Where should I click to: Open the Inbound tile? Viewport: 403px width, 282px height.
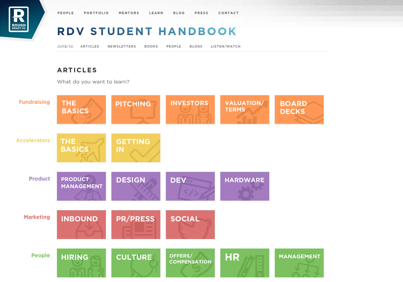[x=81, y=225]
